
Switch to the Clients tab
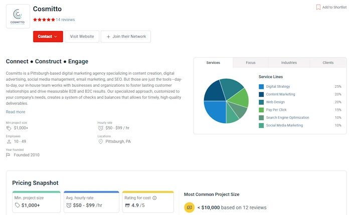[x=328, y=63]
